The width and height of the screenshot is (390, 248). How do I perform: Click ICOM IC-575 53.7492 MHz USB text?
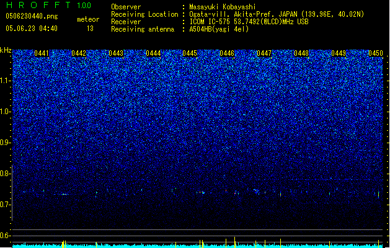[249, 22]
